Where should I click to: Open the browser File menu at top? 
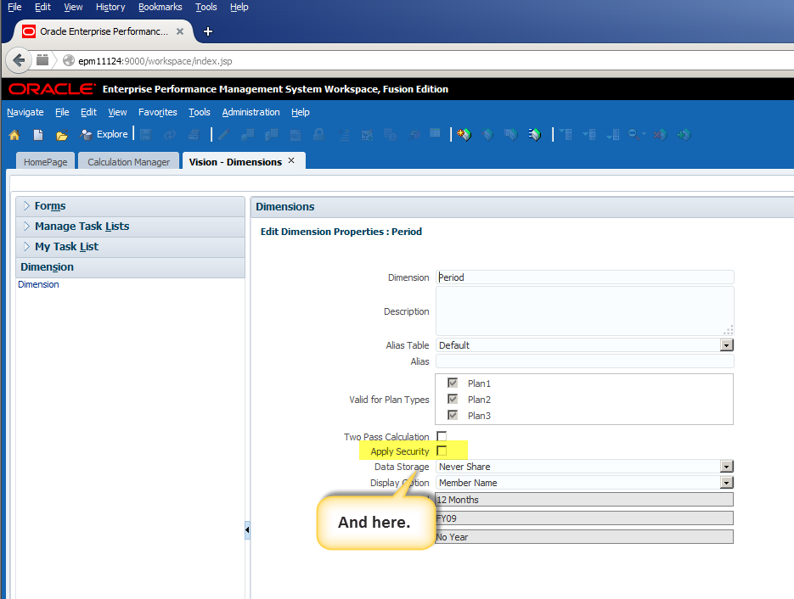pos(14,7)
